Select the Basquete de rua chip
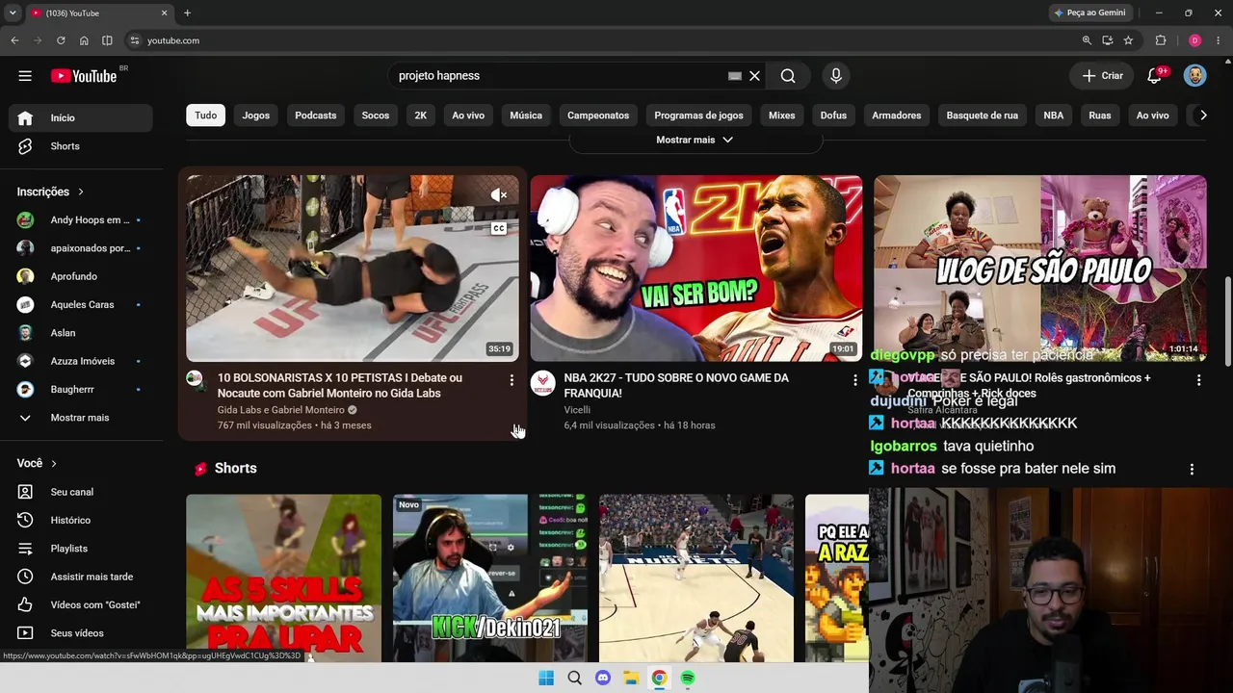This screenshot has width=1233, height=693. tap(982, 115)
